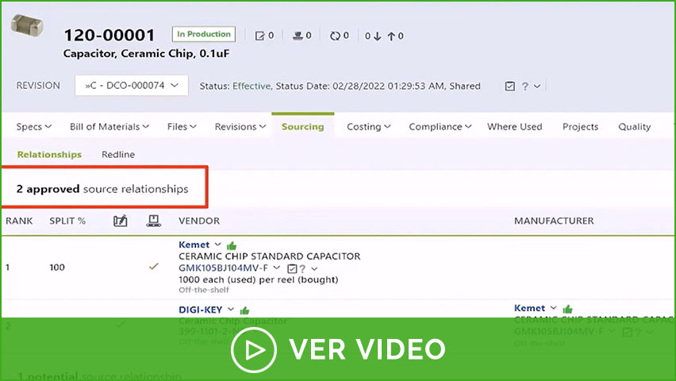Open the Files tab menu
This screenshot has height=381, width=676.
(182, 127)
